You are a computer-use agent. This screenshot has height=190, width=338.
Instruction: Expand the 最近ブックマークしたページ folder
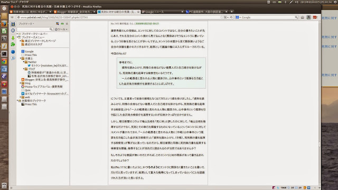(21, 41)
